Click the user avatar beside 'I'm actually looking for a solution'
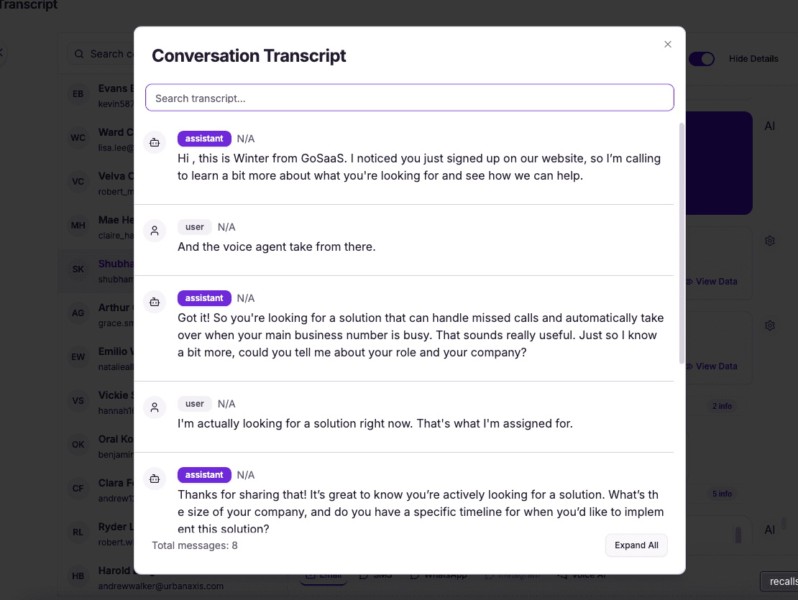 pyautogui.click(x=155, y=407)
